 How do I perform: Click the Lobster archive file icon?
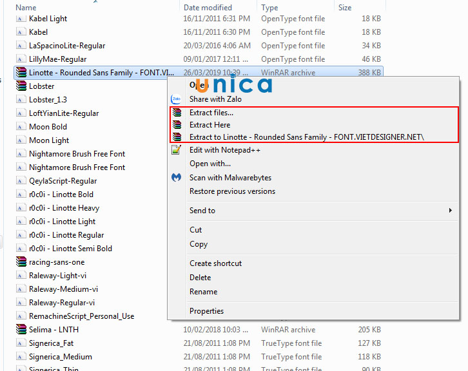(21, 86)
